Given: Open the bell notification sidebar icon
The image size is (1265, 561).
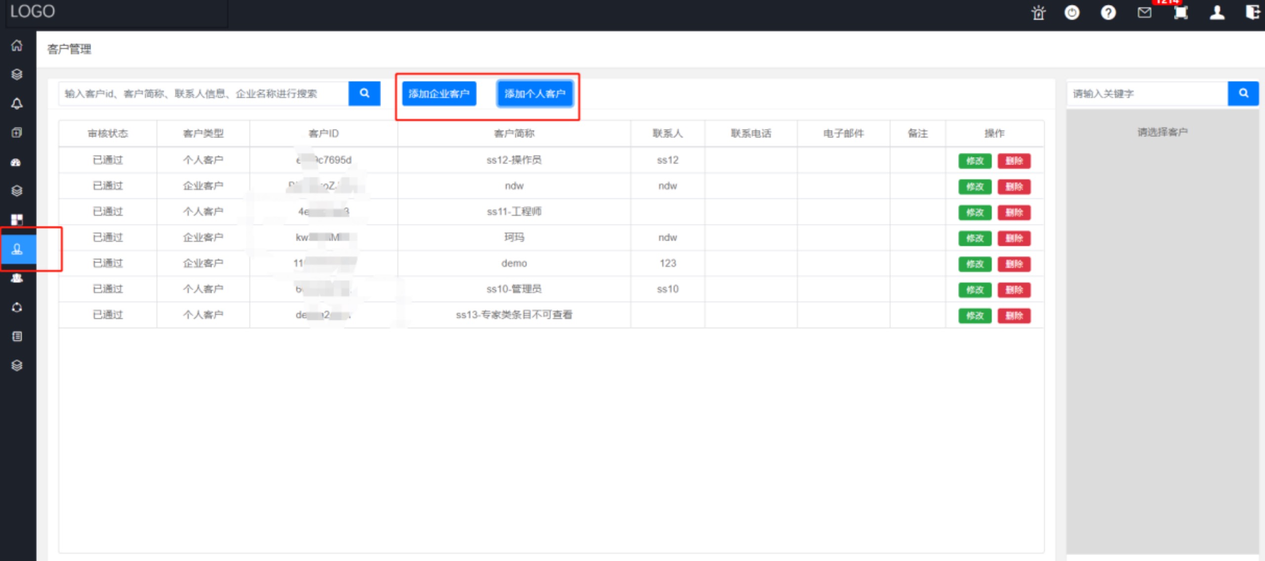Looking at the screenshot, I should click(x=17, y=104).
